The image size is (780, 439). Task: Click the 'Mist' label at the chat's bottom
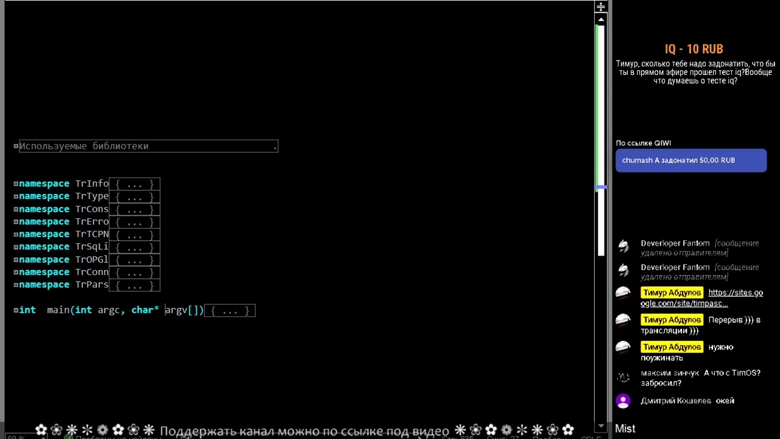pyautogui.click(x=625, y=429)
